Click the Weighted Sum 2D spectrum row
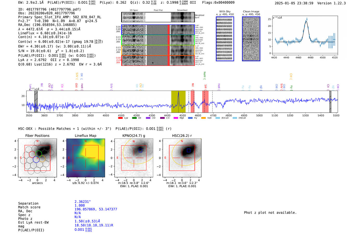 158,17
